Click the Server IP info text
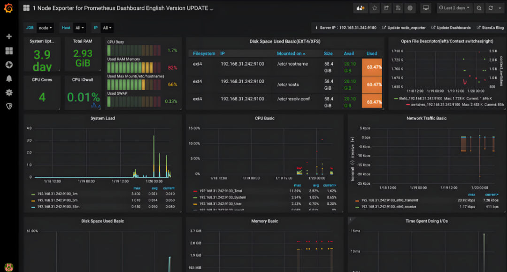Screen dimensions: 507x272 coord(346,28)
